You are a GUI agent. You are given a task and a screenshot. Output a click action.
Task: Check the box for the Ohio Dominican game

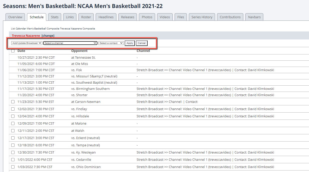click(13, 167)
